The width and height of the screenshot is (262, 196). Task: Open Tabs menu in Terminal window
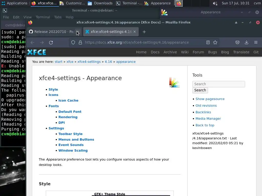click(x=58, y=17)
